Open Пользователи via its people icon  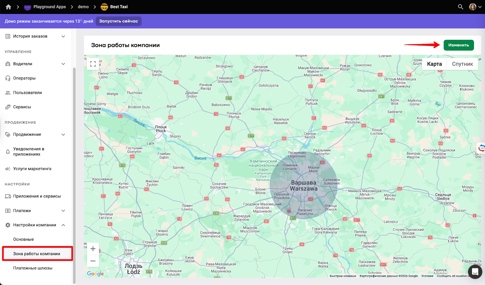pyautogui.click(x=8, y=93)
